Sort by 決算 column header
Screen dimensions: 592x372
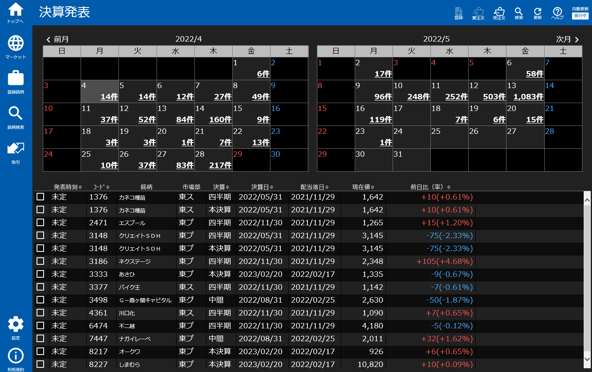pos(221,187)
